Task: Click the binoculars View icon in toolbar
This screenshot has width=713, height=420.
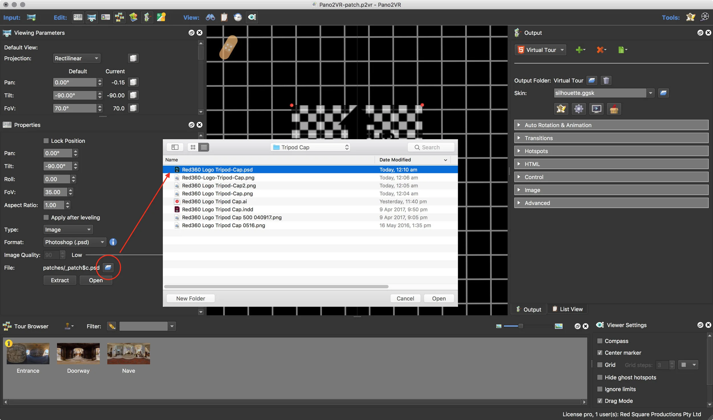Action: click(210, 17)
